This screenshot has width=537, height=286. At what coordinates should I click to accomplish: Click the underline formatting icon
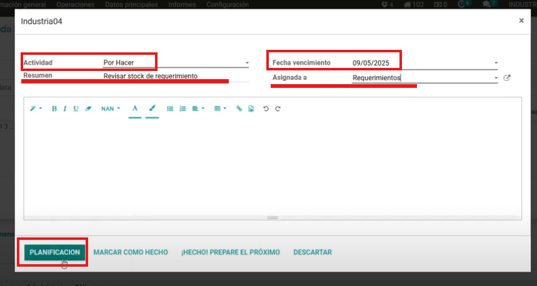[x=76, y=108]
